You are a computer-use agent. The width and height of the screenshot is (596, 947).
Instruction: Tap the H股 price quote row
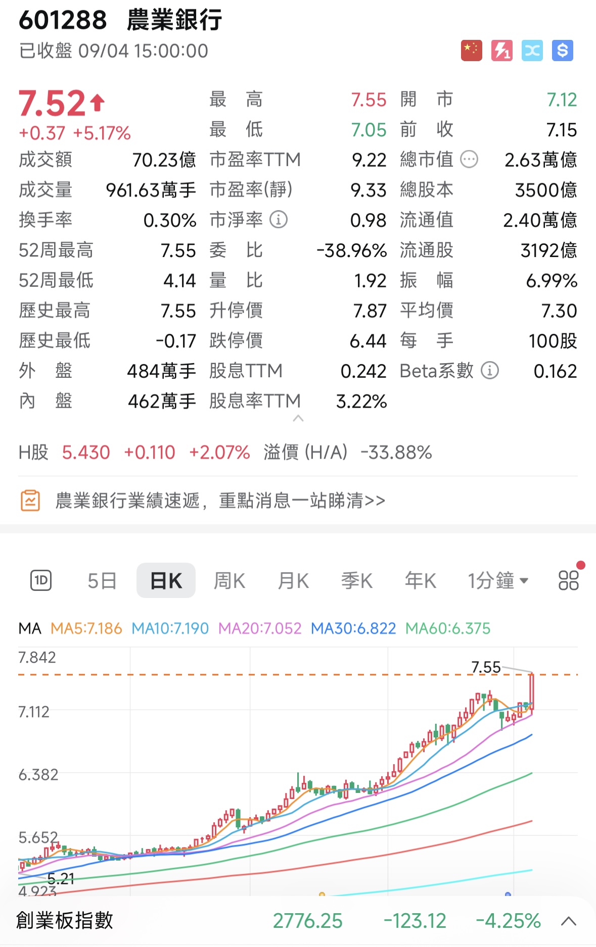pyautogui.click(x=225, y=453)
